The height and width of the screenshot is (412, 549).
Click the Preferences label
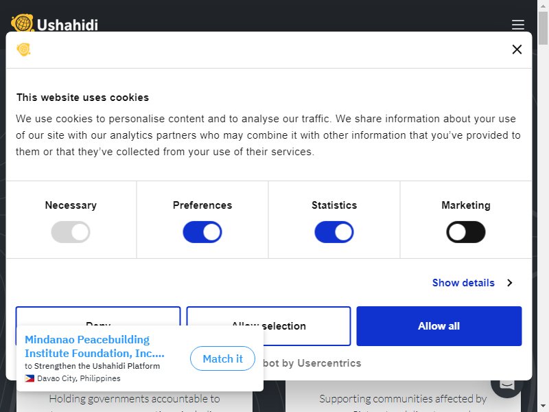pyautogui.click(x=202, y=205)
